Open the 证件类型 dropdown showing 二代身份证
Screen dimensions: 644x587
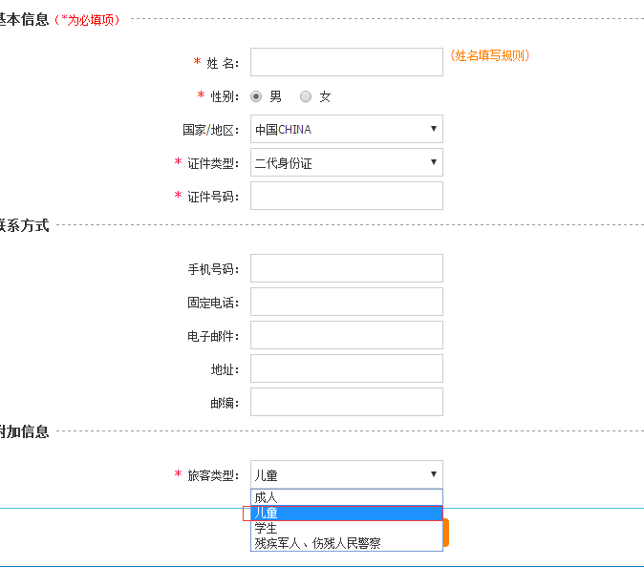[346, 163]
